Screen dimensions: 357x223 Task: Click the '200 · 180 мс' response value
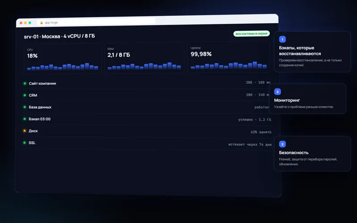coord(258,83)
